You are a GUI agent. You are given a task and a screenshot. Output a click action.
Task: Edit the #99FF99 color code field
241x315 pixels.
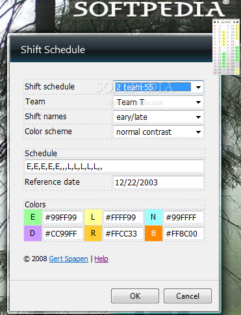point(63,217)
